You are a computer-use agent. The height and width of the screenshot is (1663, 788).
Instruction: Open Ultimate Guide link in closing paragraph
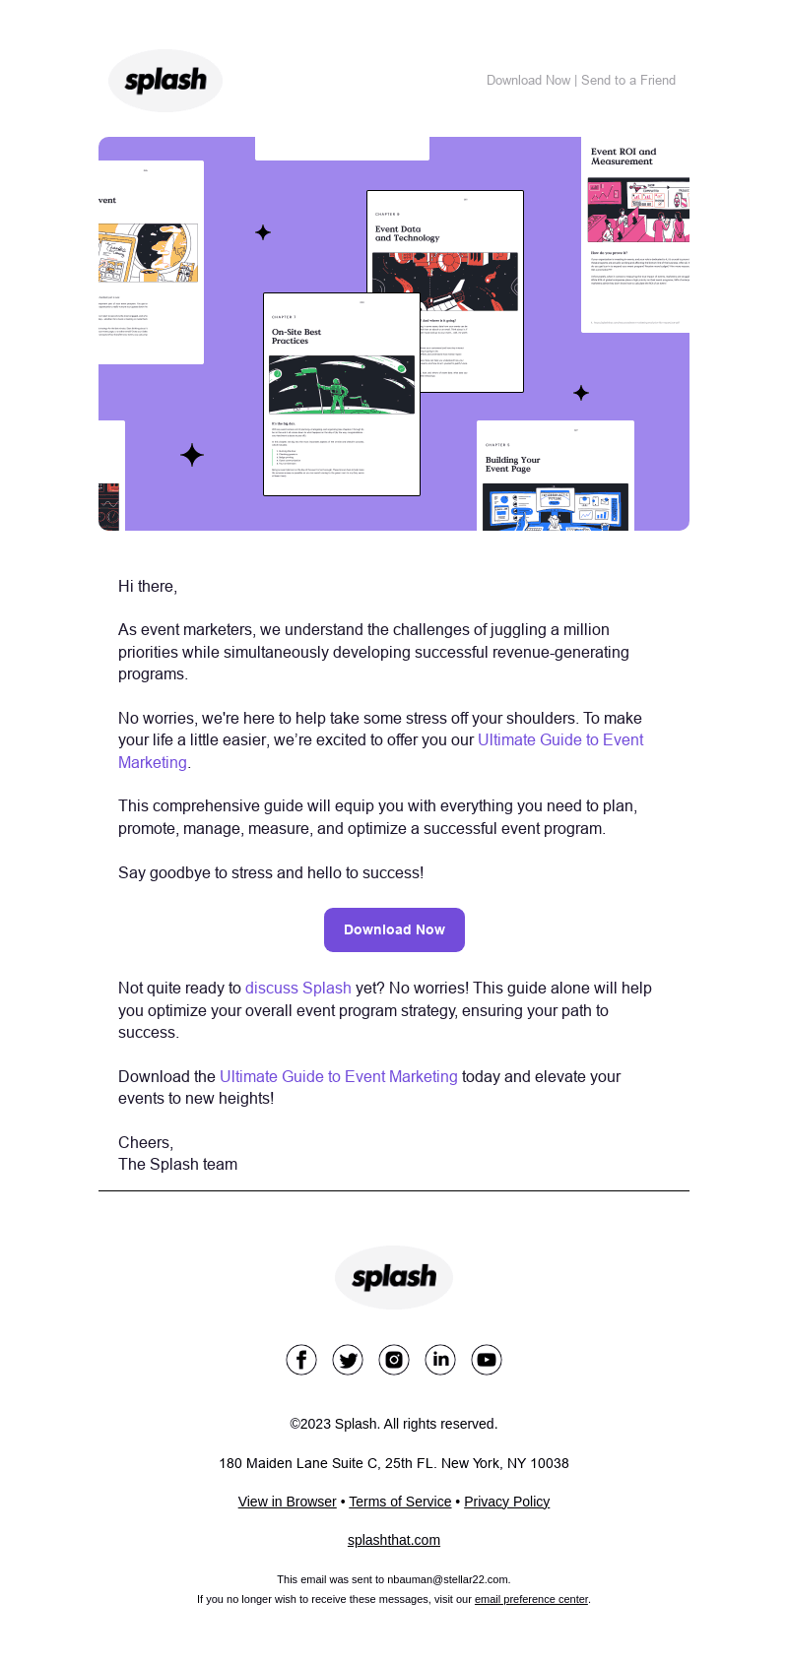tap(339, 1076)
